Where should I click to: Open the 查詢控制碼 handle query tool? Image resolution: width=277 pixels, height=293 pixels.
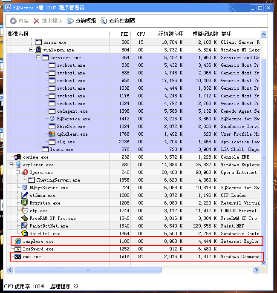118,21
